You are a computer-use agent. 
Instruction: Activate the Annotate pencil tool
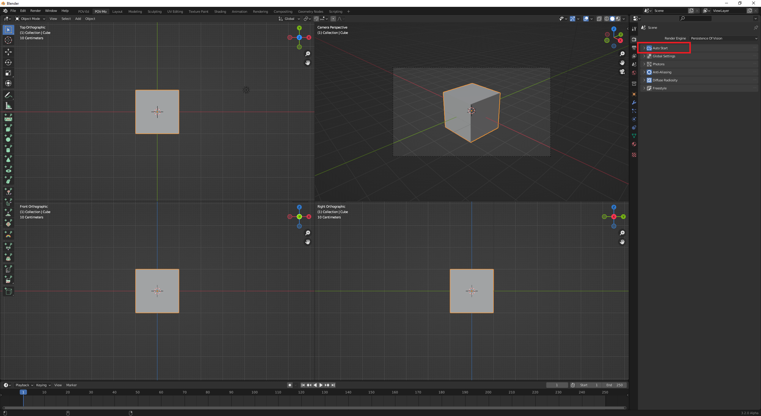(x=8, y=95)
